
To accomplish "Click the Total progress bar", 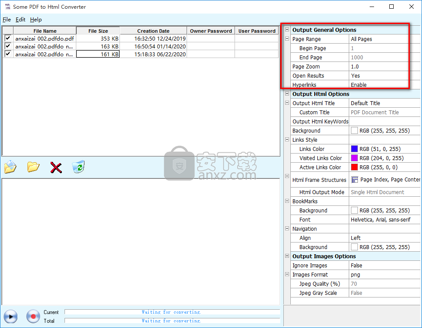I will tap(172, 321).
